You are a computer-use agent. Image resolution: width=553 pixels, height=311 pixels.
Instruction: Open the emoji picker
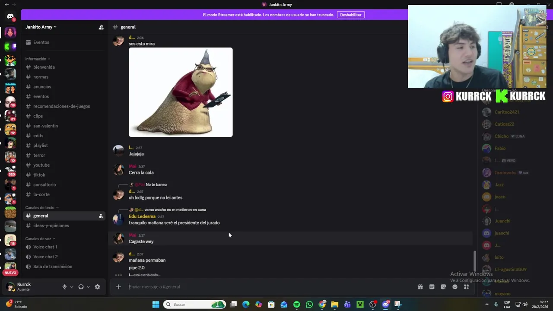pyautogui.click(x=455, y=287)
